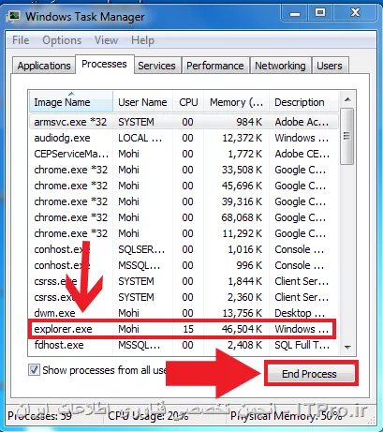Screen dimensions: 383x432
Task: Select the dwm.exe process row
Action: (183, 313)
